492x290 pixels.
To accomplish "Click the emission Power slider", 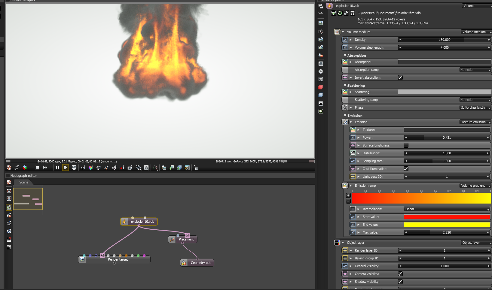I will coord(447,137).
